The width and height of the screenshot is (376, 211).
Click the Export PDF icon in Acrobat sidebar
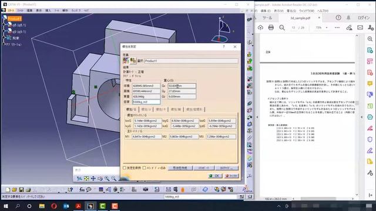pyautogui.click(x=370, y=50)
